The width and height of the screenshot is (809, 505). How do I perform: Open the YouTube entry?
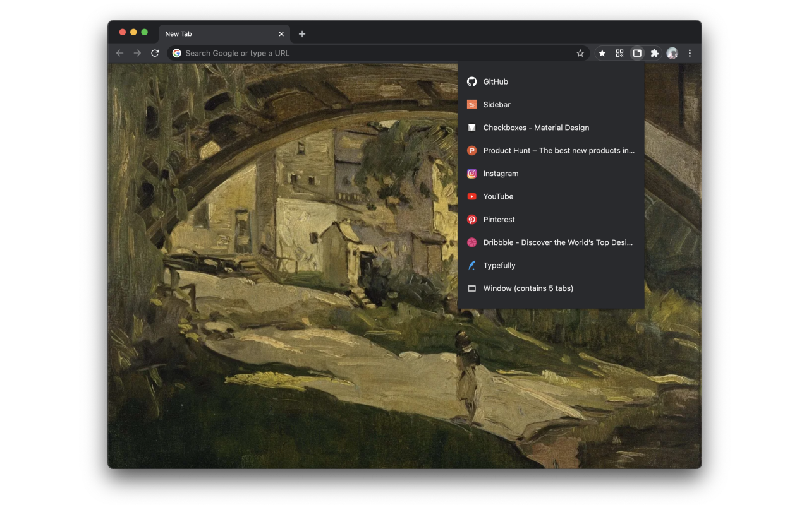coord(551,196)
